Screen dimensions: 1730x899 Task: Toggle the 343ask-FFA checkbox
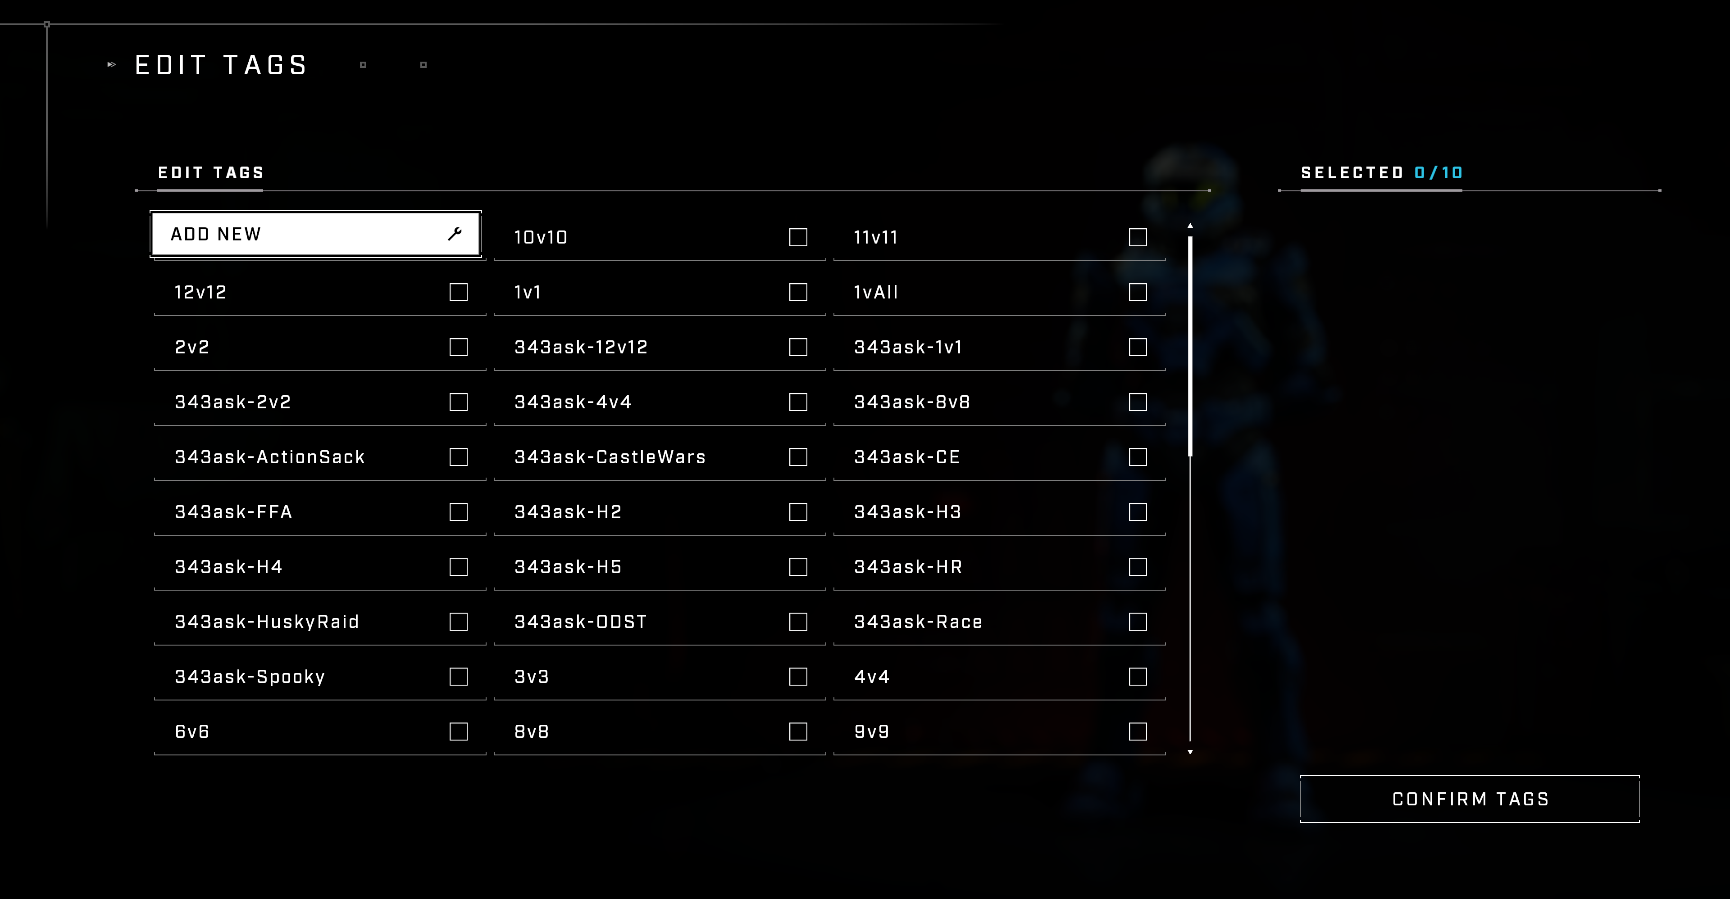tap(459, 511)
